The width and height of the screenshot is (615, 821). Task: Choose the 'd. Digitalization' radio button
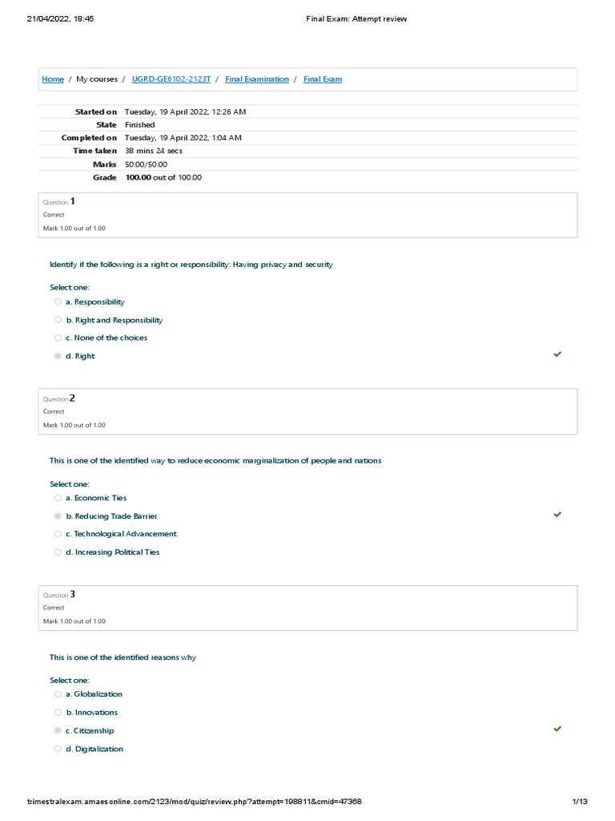coord(58,749)
